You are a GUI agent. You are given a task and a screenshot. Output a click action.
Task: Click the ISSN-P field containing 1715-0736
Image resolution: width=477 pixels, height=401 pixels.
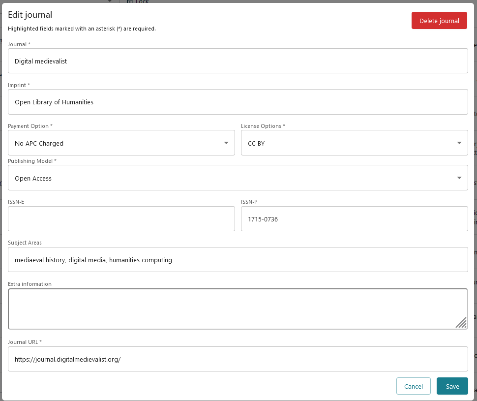pyautogui.click(x=354, y=218)
